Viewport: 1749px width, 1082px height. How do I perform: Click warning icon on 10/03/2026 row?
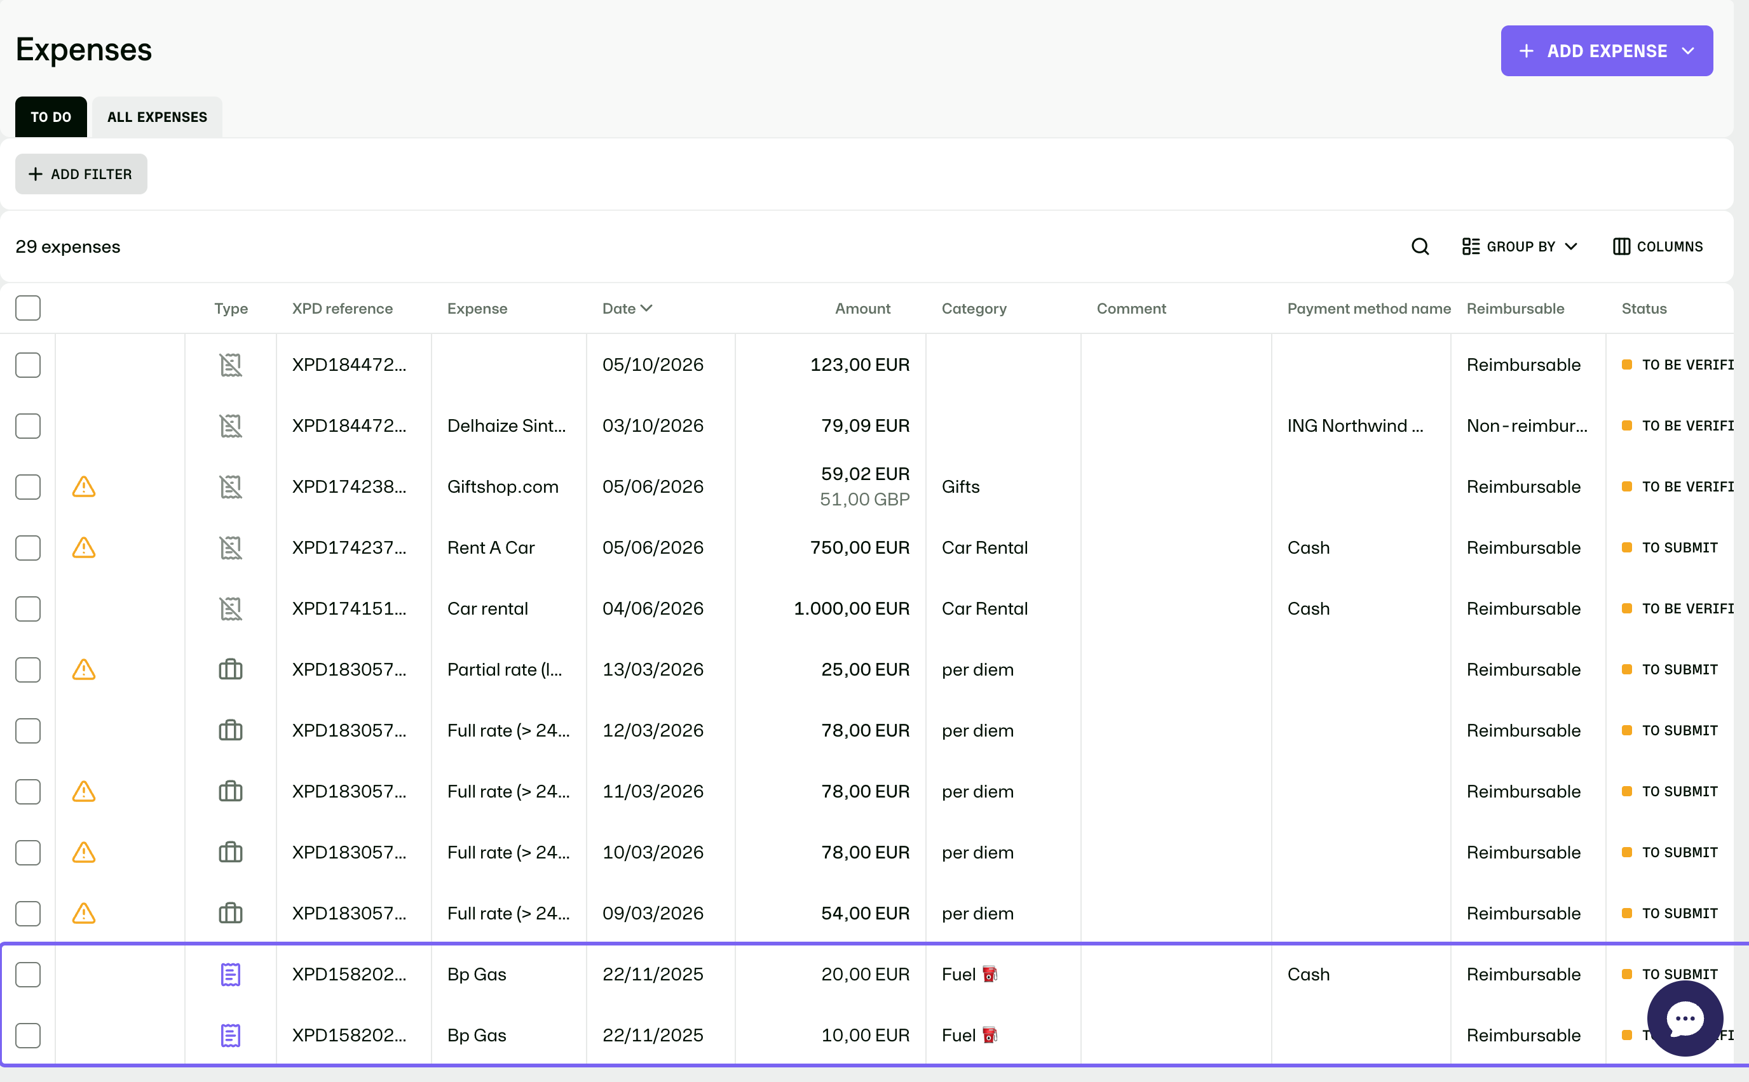click(x=84, y=852)
